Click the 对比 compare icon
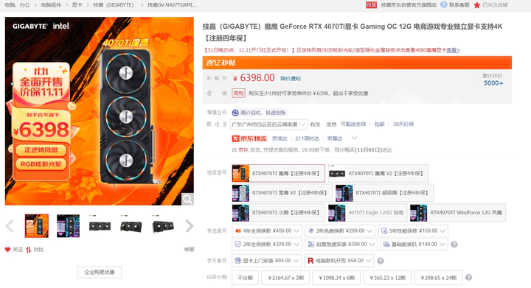This screenshot has height=288, width=531. coord(29,250)
